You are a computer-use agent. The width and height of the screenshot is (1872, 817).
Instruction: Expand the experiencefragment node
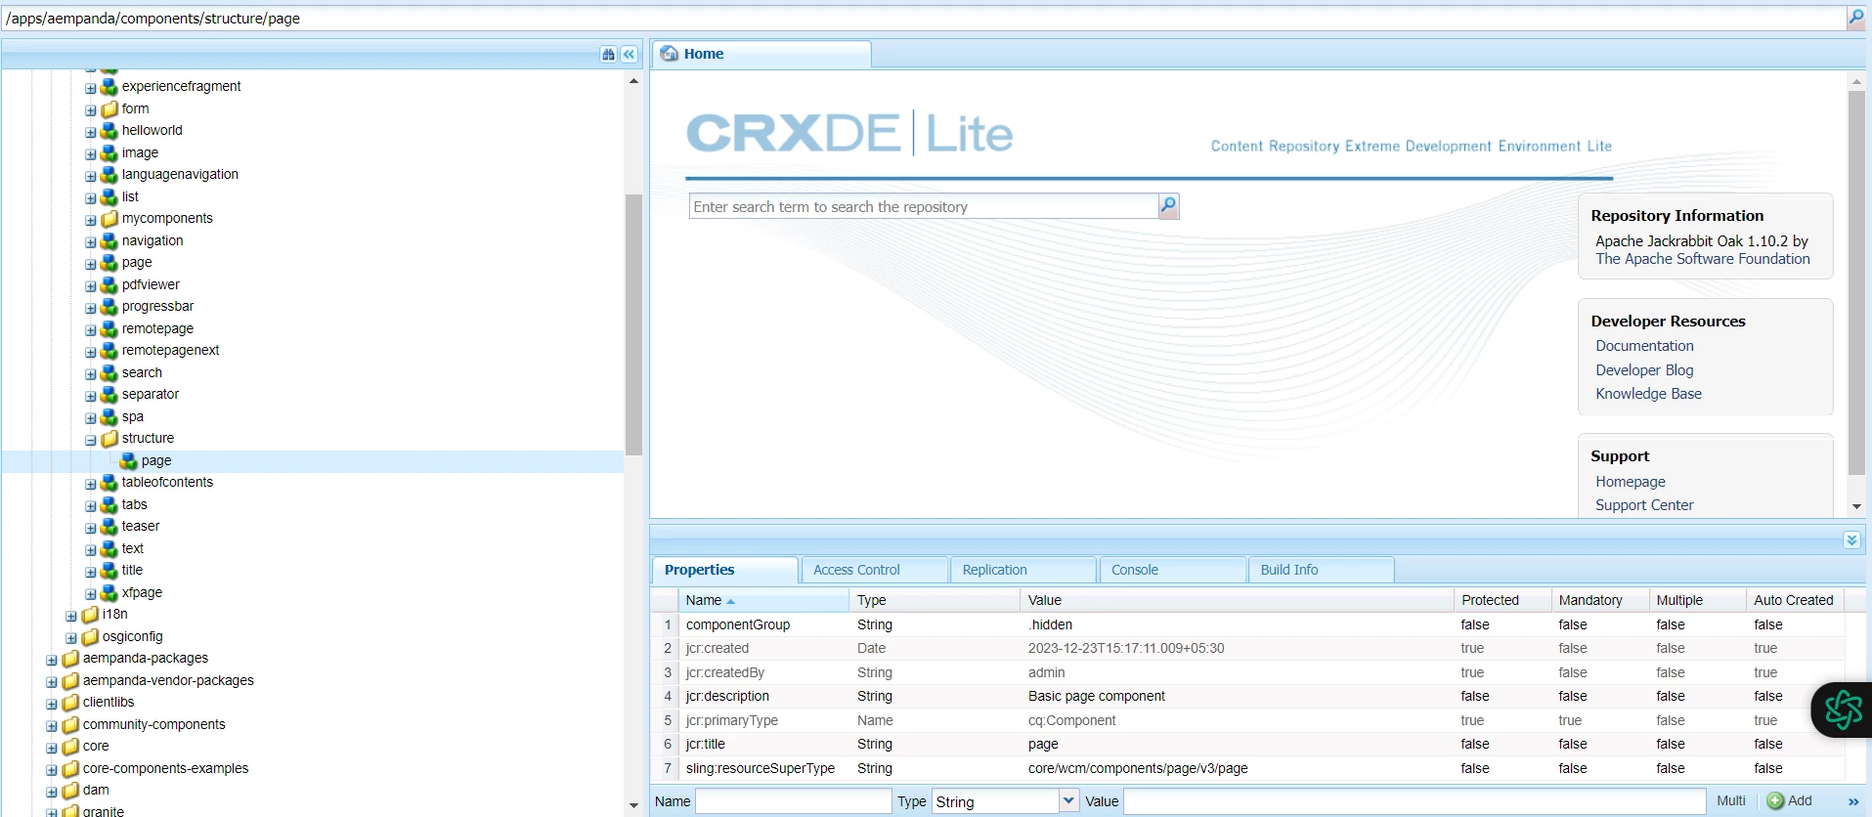pyautogui.click(x=91, y=88)
